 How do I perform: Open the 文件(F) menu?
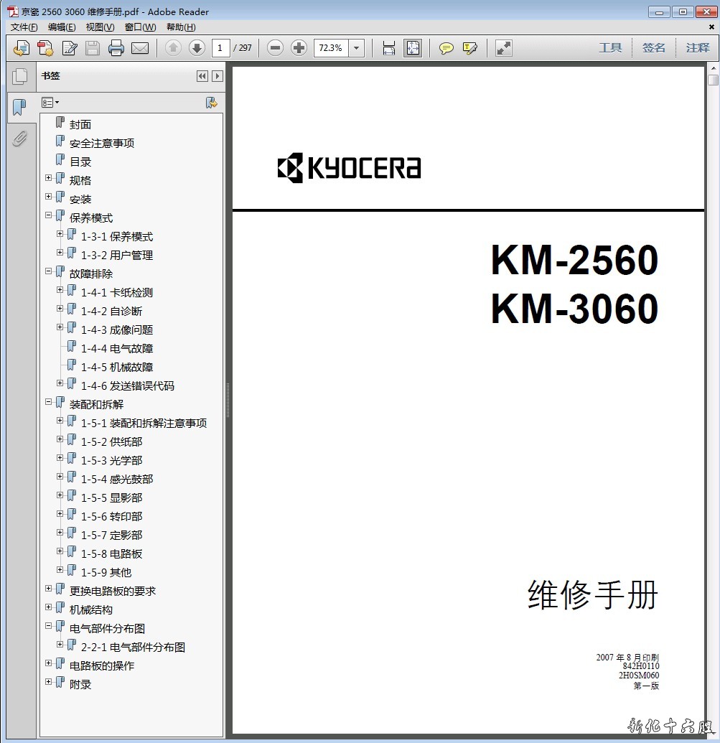[x=24, y=27]
